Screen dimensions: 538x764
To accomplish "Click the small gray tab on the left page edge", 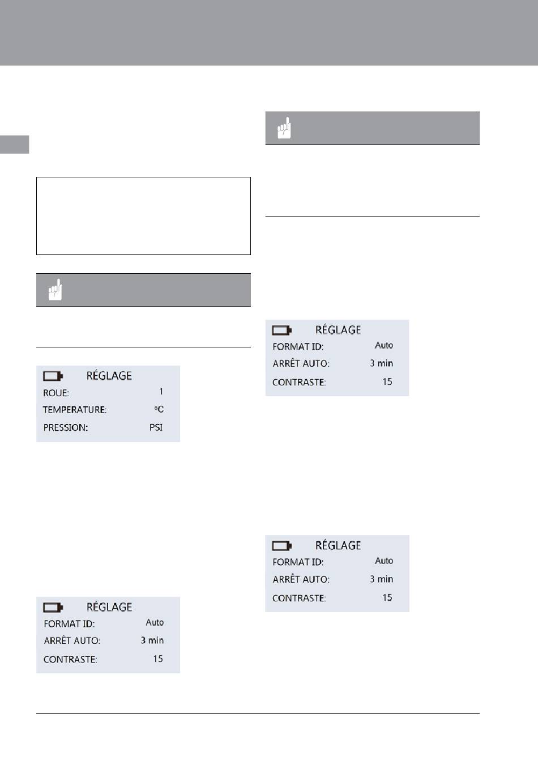I will [14, 145].
